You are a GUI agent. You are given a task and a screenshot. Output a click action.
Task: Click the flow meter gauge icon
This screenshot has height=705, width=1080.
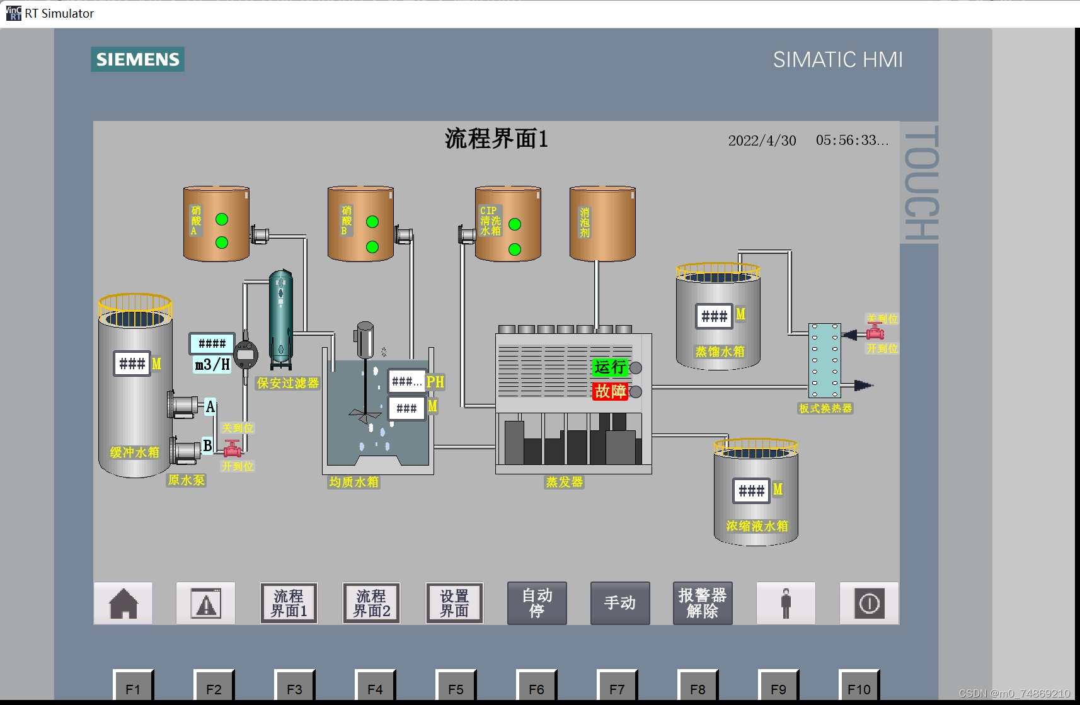pyautogui.click(x=246, y=355)
